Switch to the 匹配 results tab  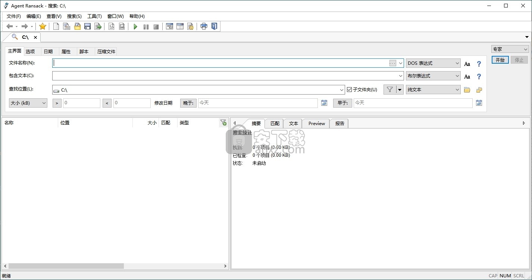(x=275, y=124)
